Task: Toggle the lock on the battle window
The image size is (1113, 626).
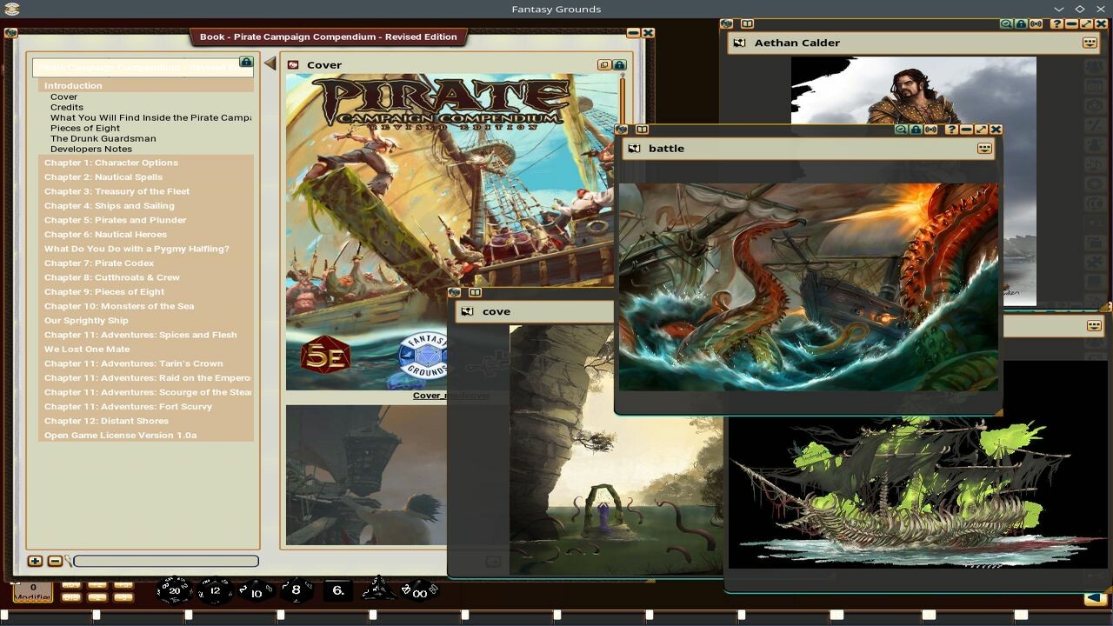Action: click(915, 129)
